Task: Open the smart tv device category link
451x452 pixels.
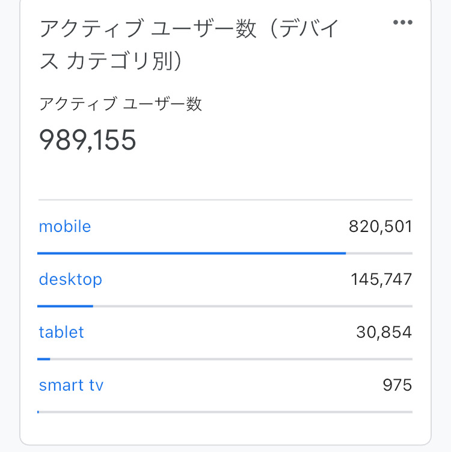Action: [x=71, y=385]
